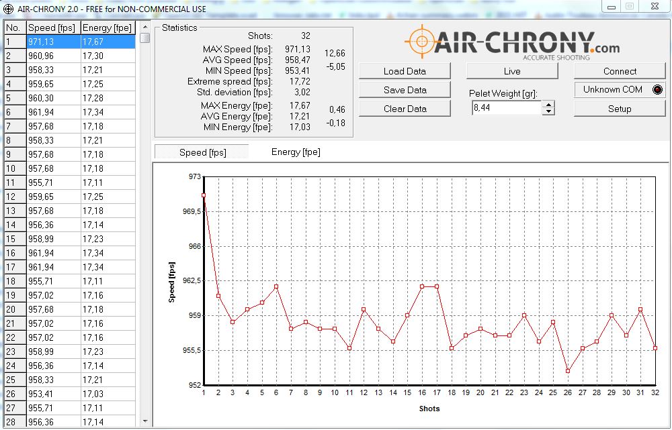672x430 pixels.
Task: Select row number 18 in shot list
Action: (x=15, y=282)
